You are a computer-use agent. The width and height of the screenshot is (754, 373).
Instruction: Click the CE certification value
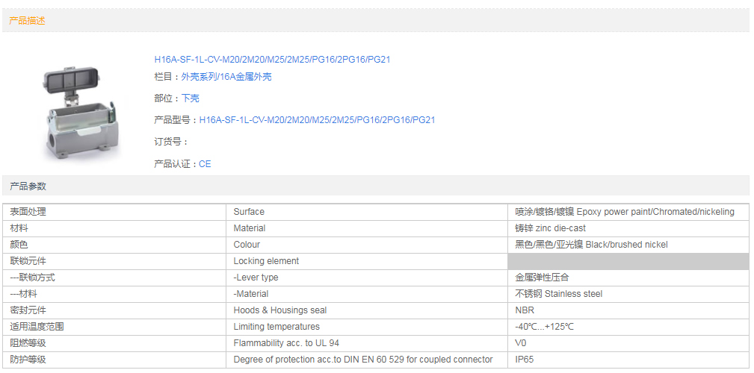pos(205,164)
